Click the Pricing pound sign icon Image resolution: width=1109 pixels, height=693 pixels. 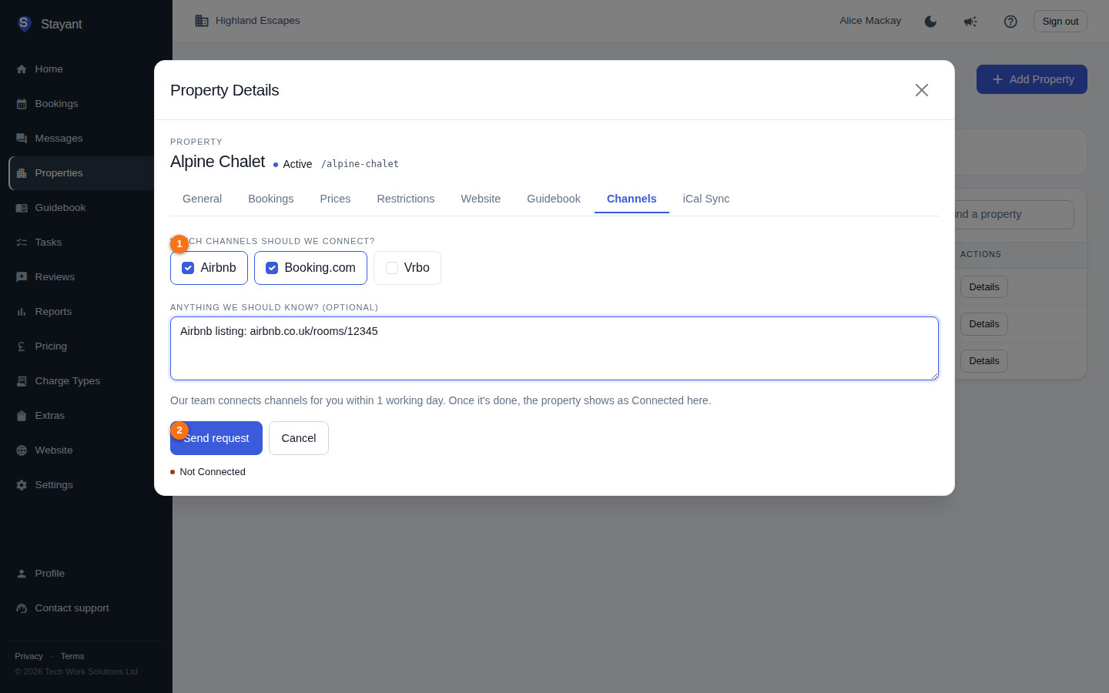click(22, 346)
